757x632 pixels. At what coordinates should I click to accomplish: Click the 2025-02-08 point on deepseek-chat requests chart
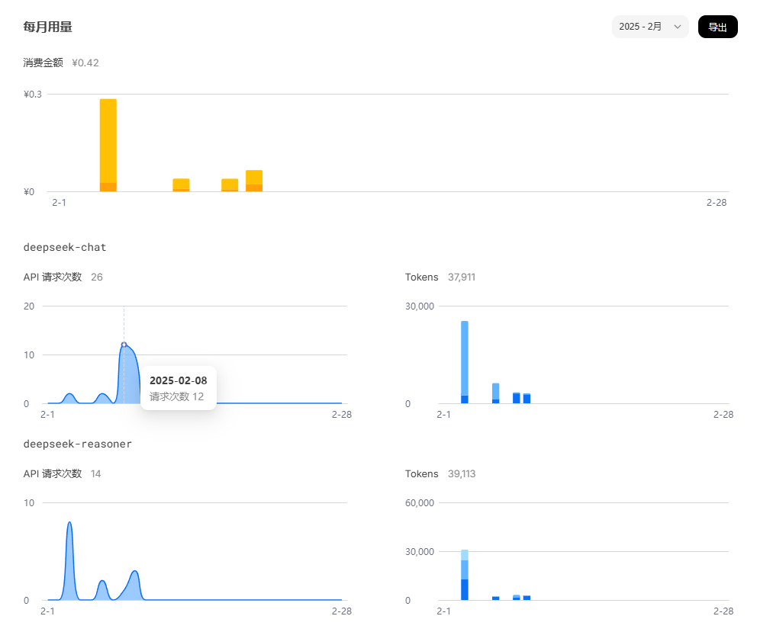(124, 345)
